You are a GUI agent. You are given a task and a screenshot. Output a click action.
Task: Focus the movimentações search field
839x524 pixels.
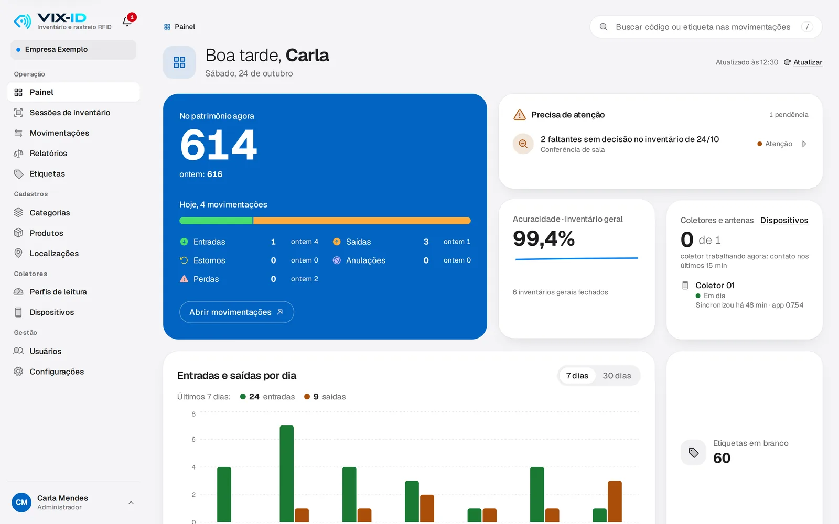706,27
